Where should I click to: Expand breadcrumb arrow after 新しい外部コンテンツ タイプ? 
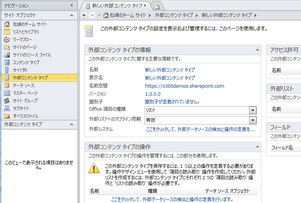tap(255, 15)
